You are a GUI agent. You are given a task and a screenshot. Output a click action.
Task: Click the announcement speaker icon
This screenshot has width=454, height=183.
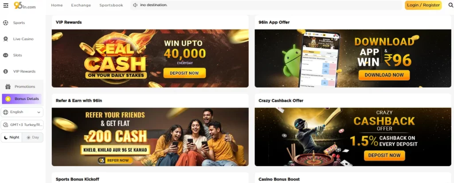pos(135,5)
